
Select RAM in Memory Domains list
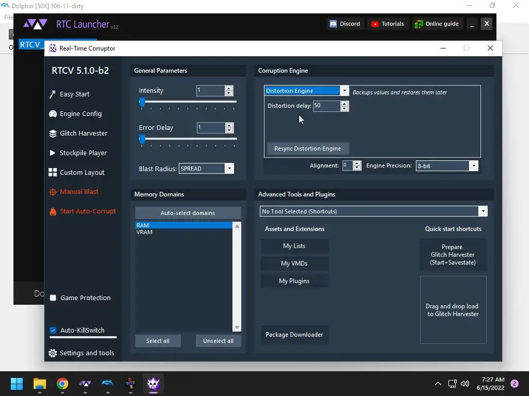click(183, 225)
